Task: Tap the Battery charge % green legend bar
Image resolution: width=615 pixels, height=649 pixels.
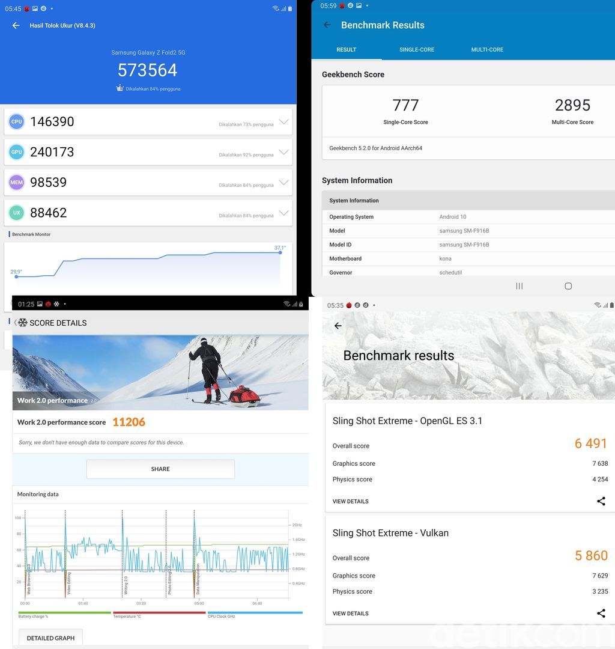Action: point(64,612)
